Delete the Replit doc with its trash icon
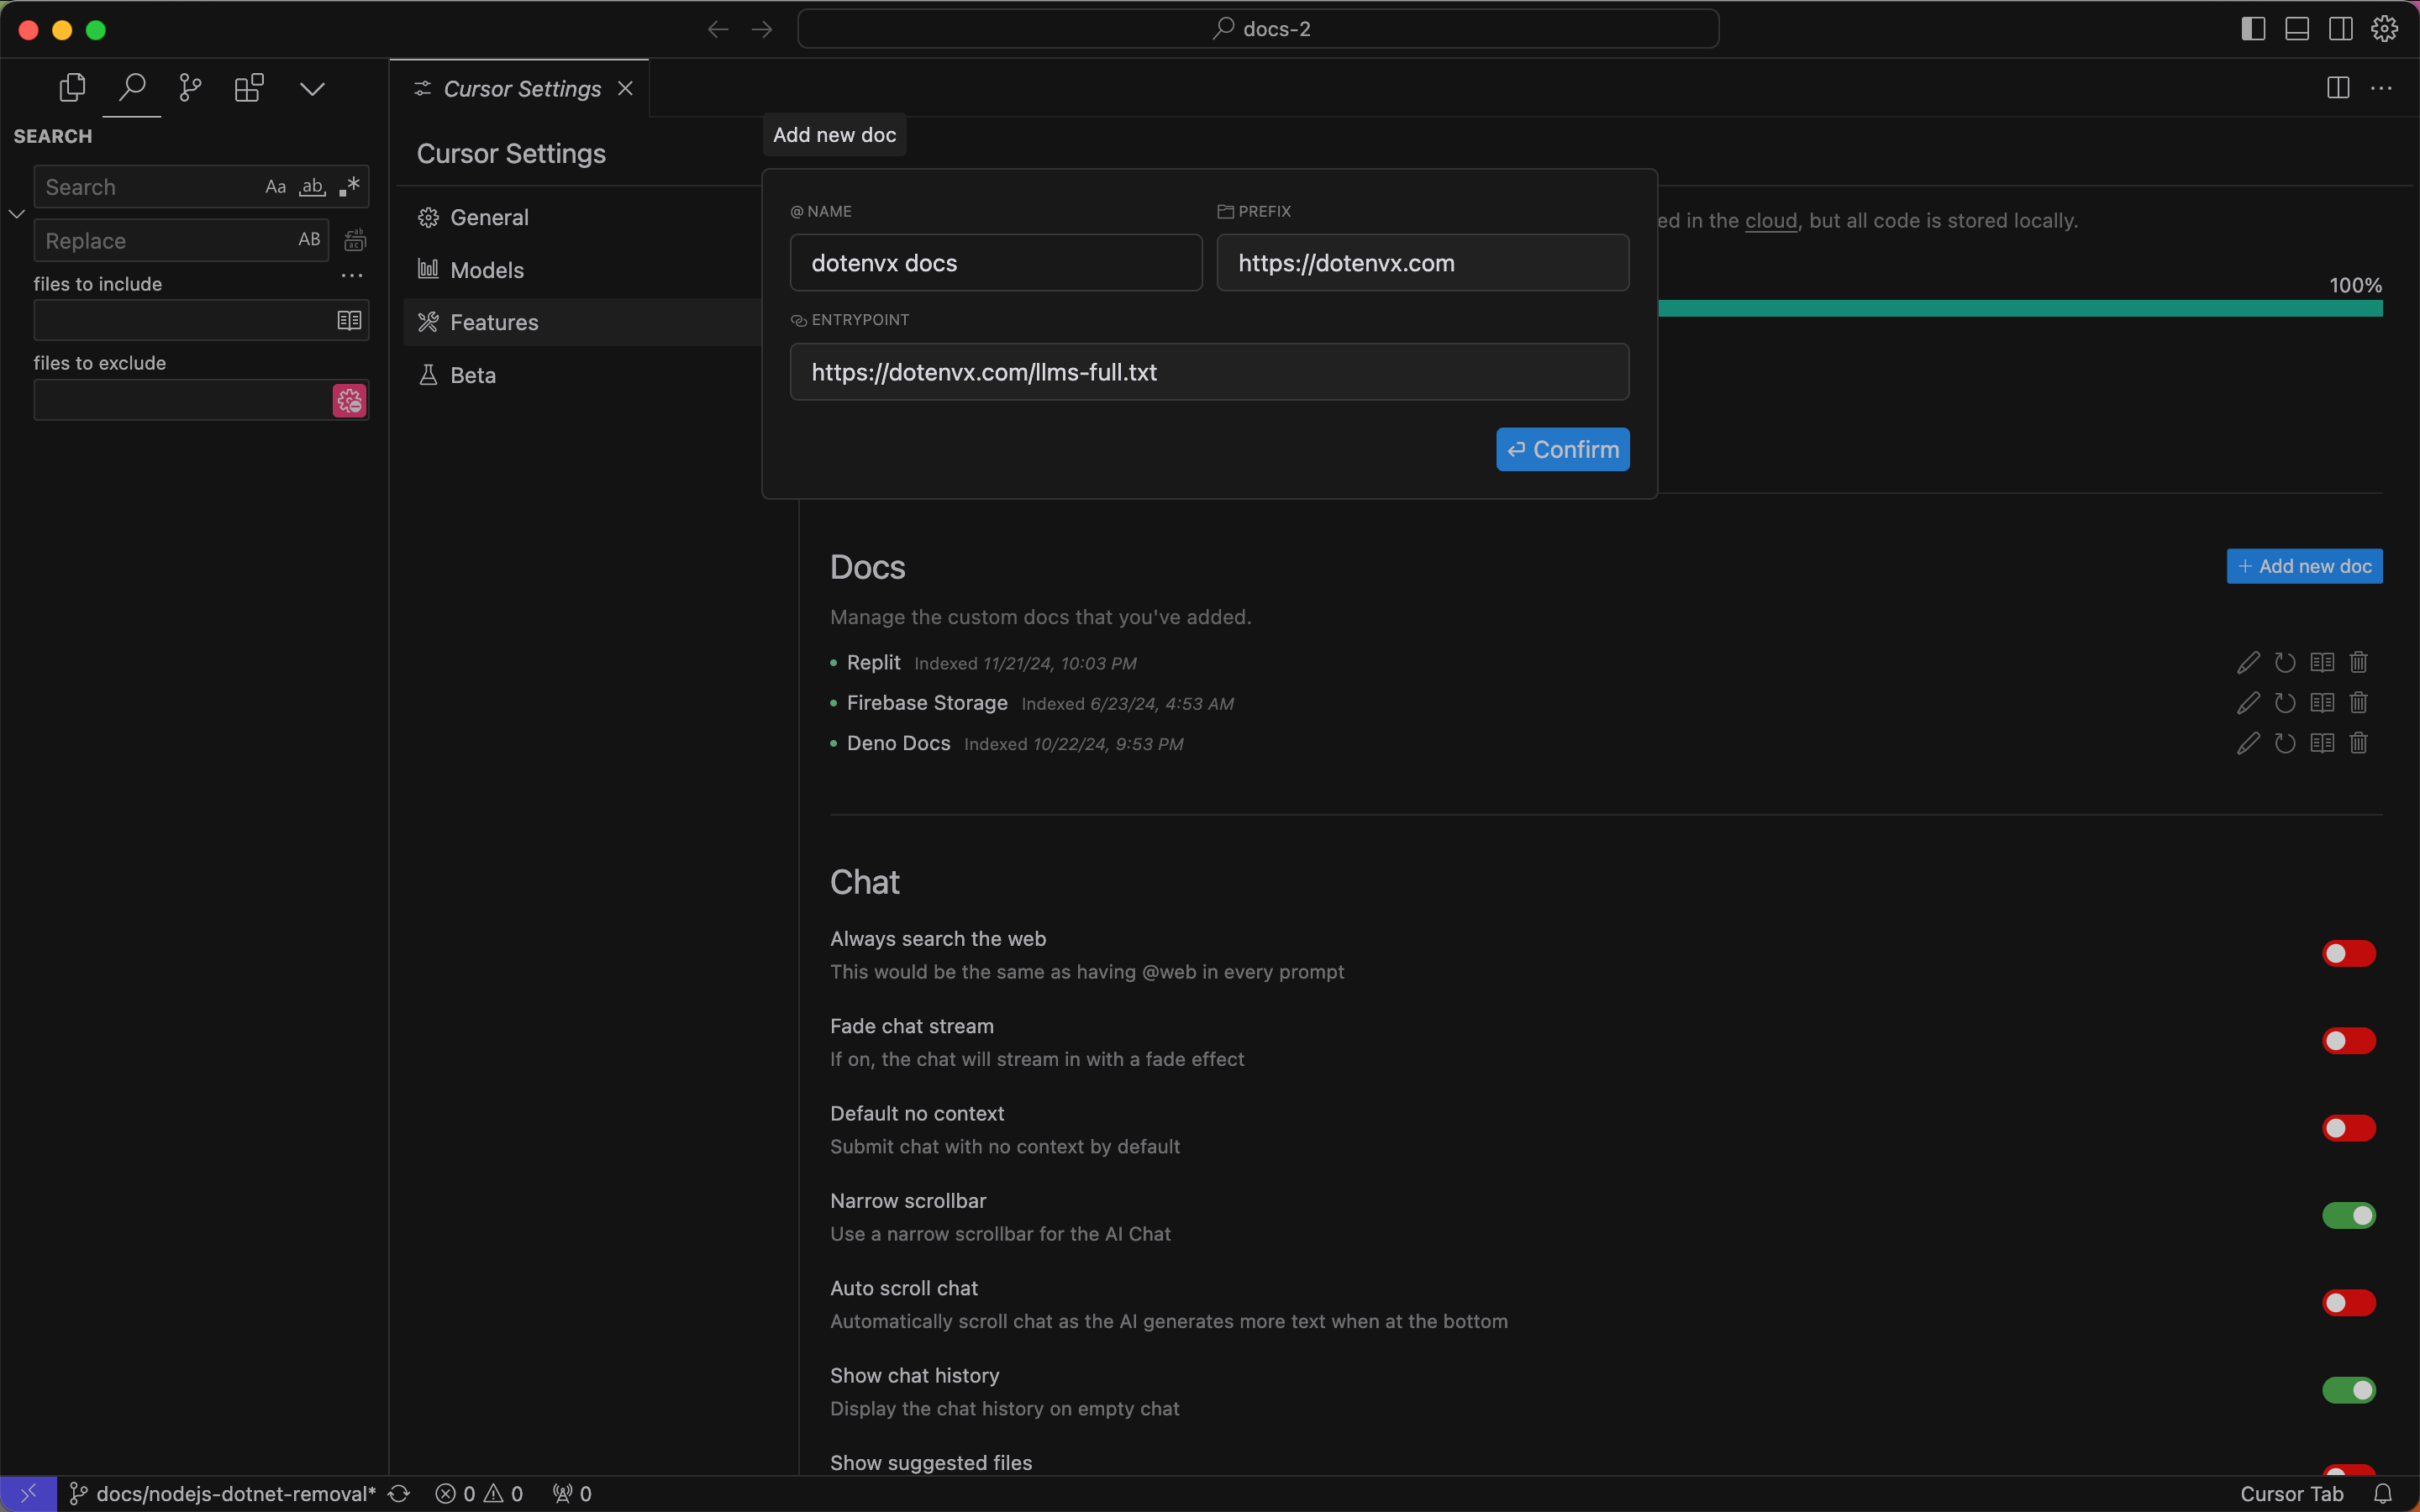 point(2358,662)
